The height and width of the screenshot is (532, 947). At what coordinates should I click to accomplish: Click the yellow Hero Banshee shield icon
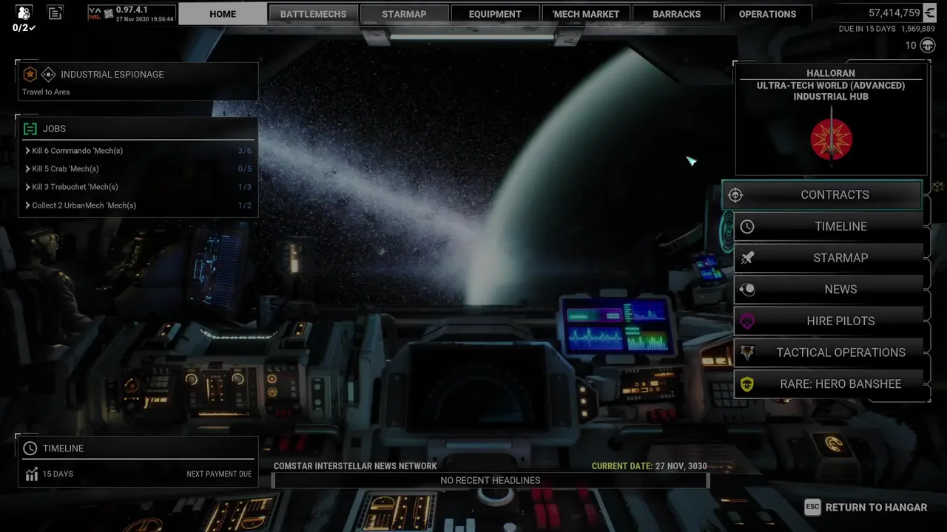(x=747, y=384)
